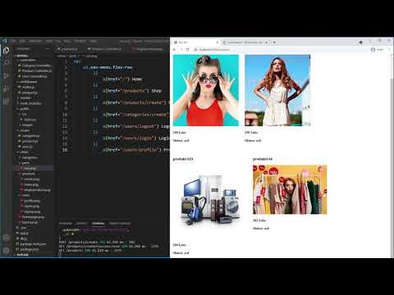Expand the images folder in Explorer

pos(27,125)
